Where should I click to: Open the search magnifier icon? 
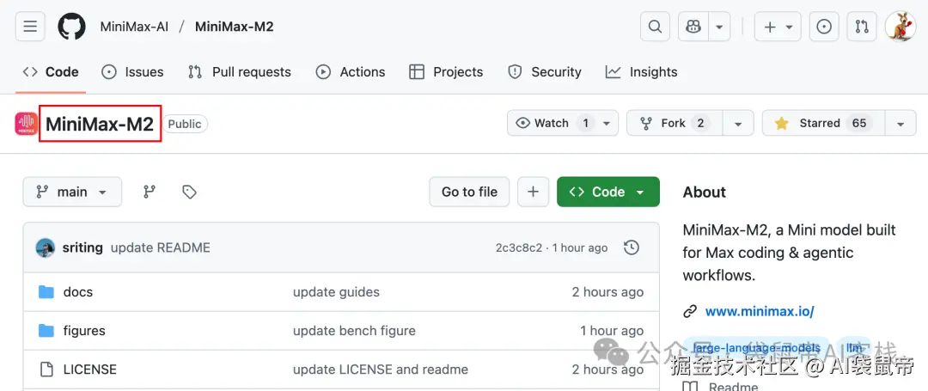[x=655, y=27]
